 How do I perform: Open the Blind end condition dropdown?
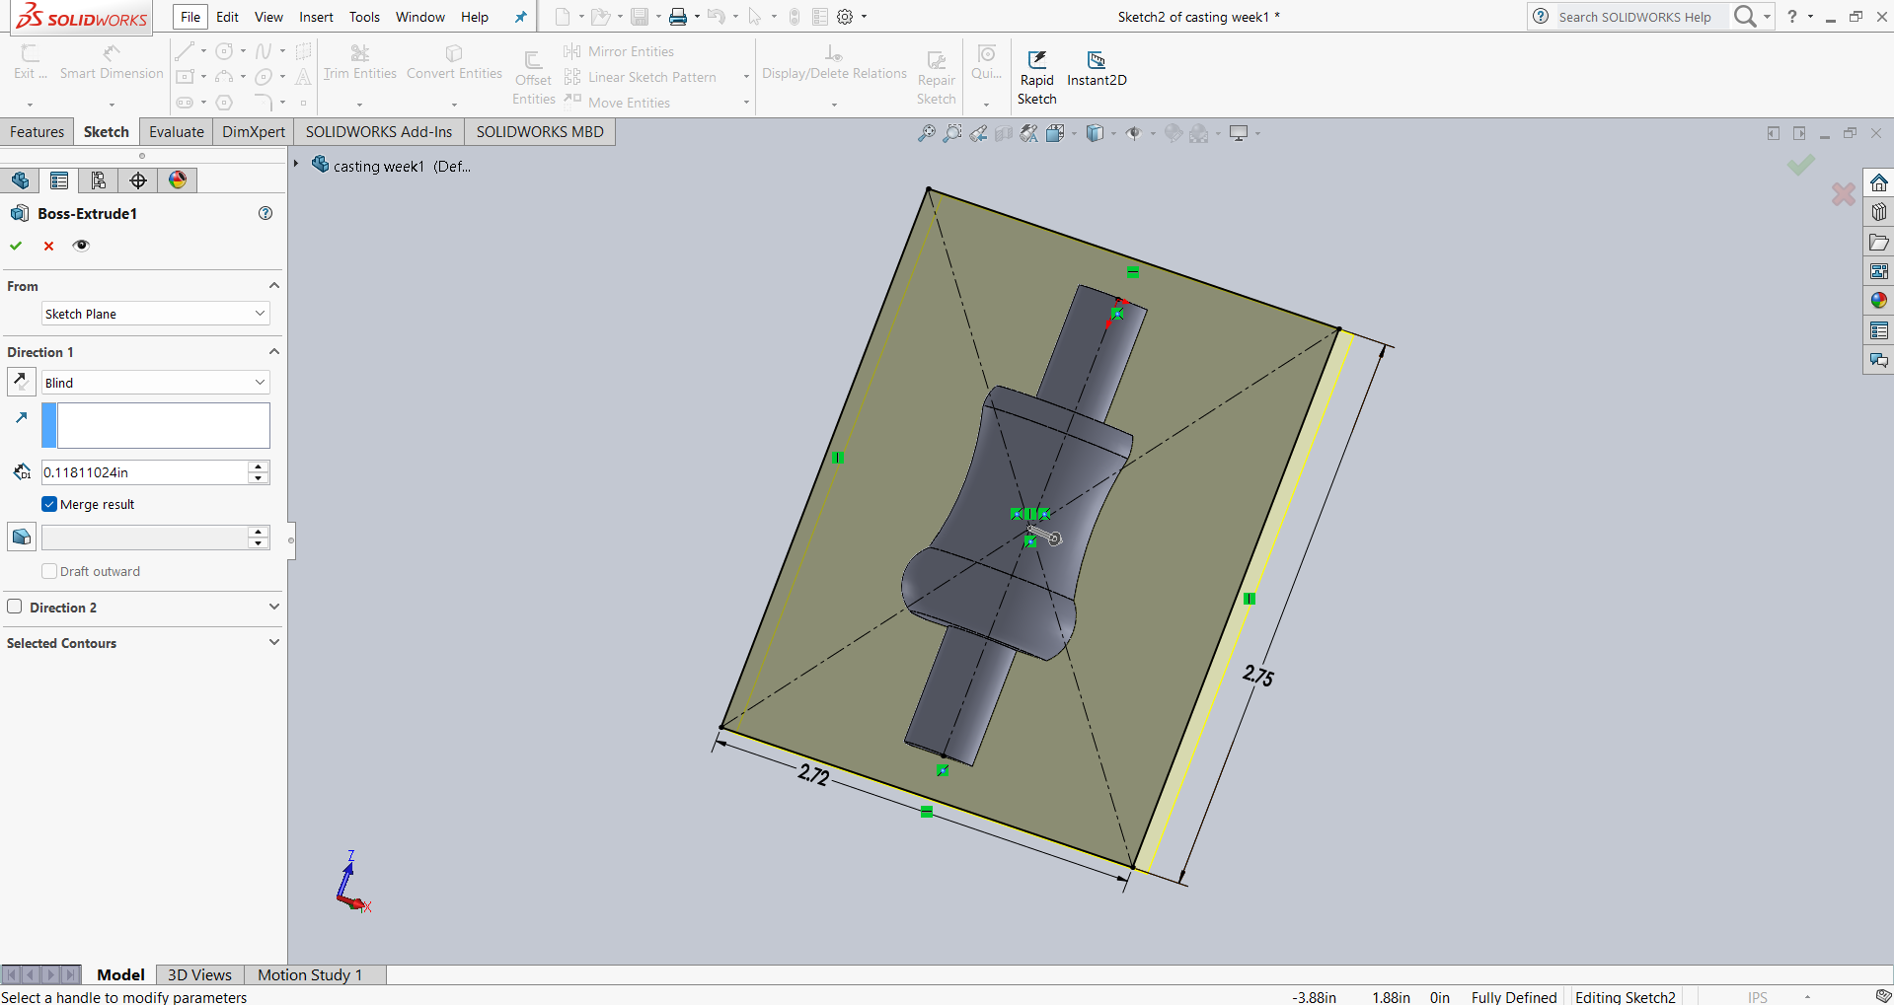pyautogui.click(x=156, y=383)
